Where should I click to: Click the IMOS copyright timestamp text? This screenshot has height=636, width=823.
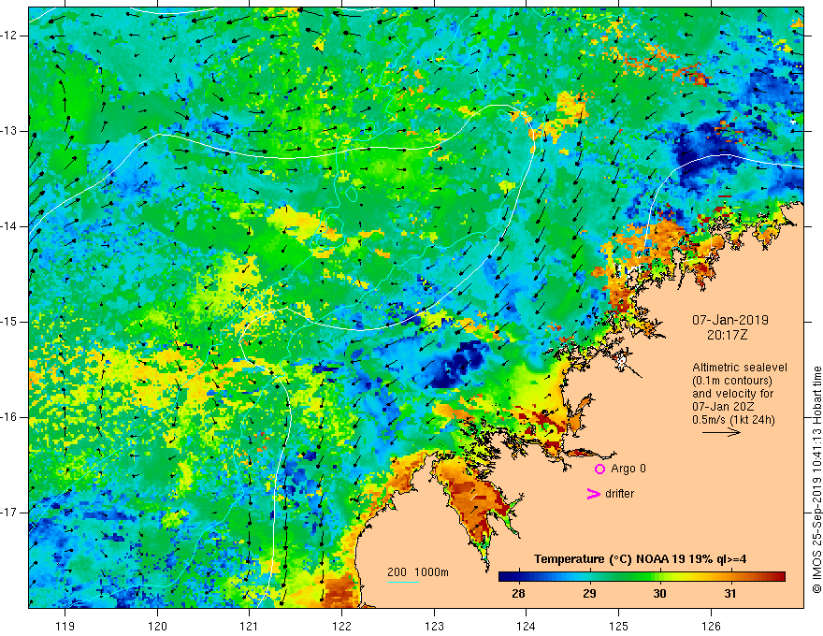pyautogui.click(x=816, y=481)
